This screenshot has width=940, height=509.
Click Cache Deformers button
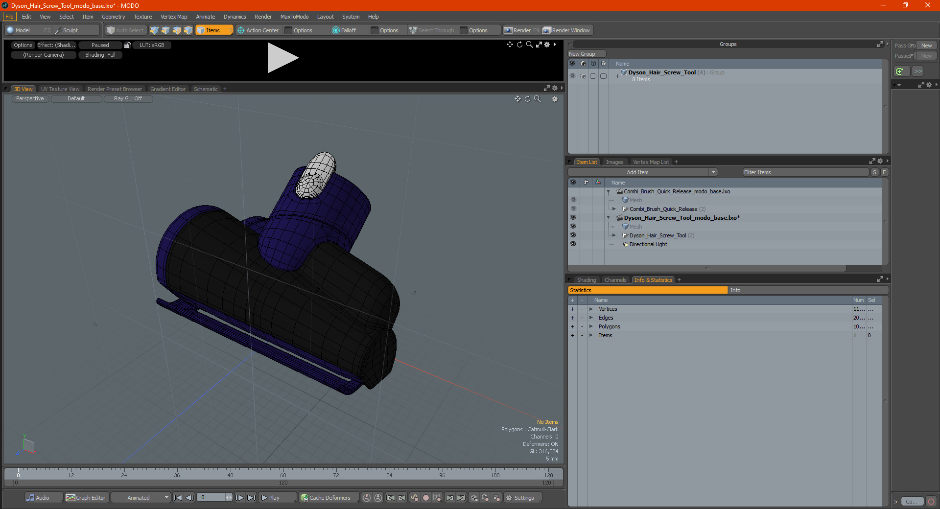pyautogui.click(x=329, y=498)
